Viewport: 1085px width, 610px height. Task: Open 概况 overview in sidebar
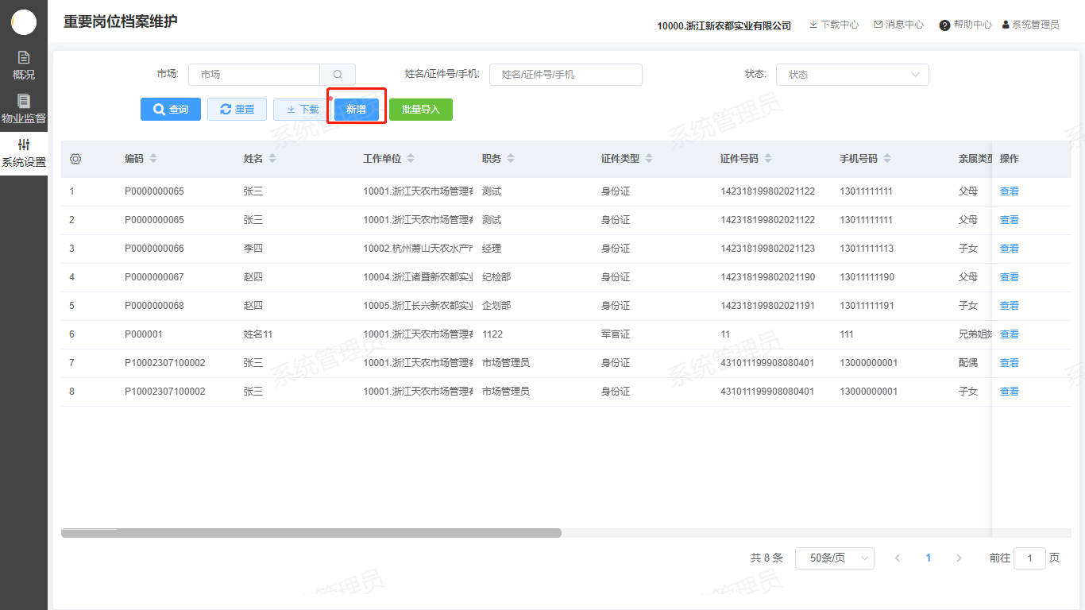(24, 65)
